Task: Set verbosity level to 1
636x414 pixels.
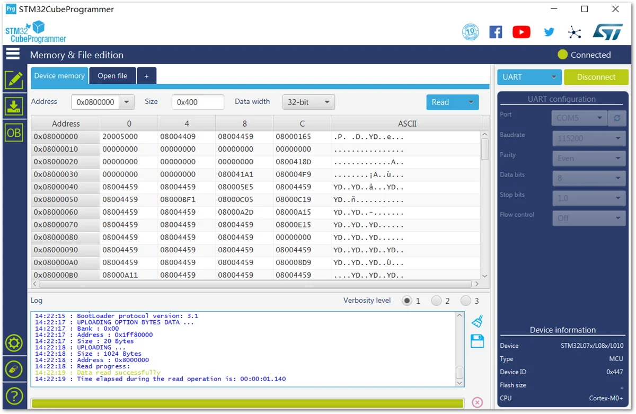Action: click(x=407, y=301)
